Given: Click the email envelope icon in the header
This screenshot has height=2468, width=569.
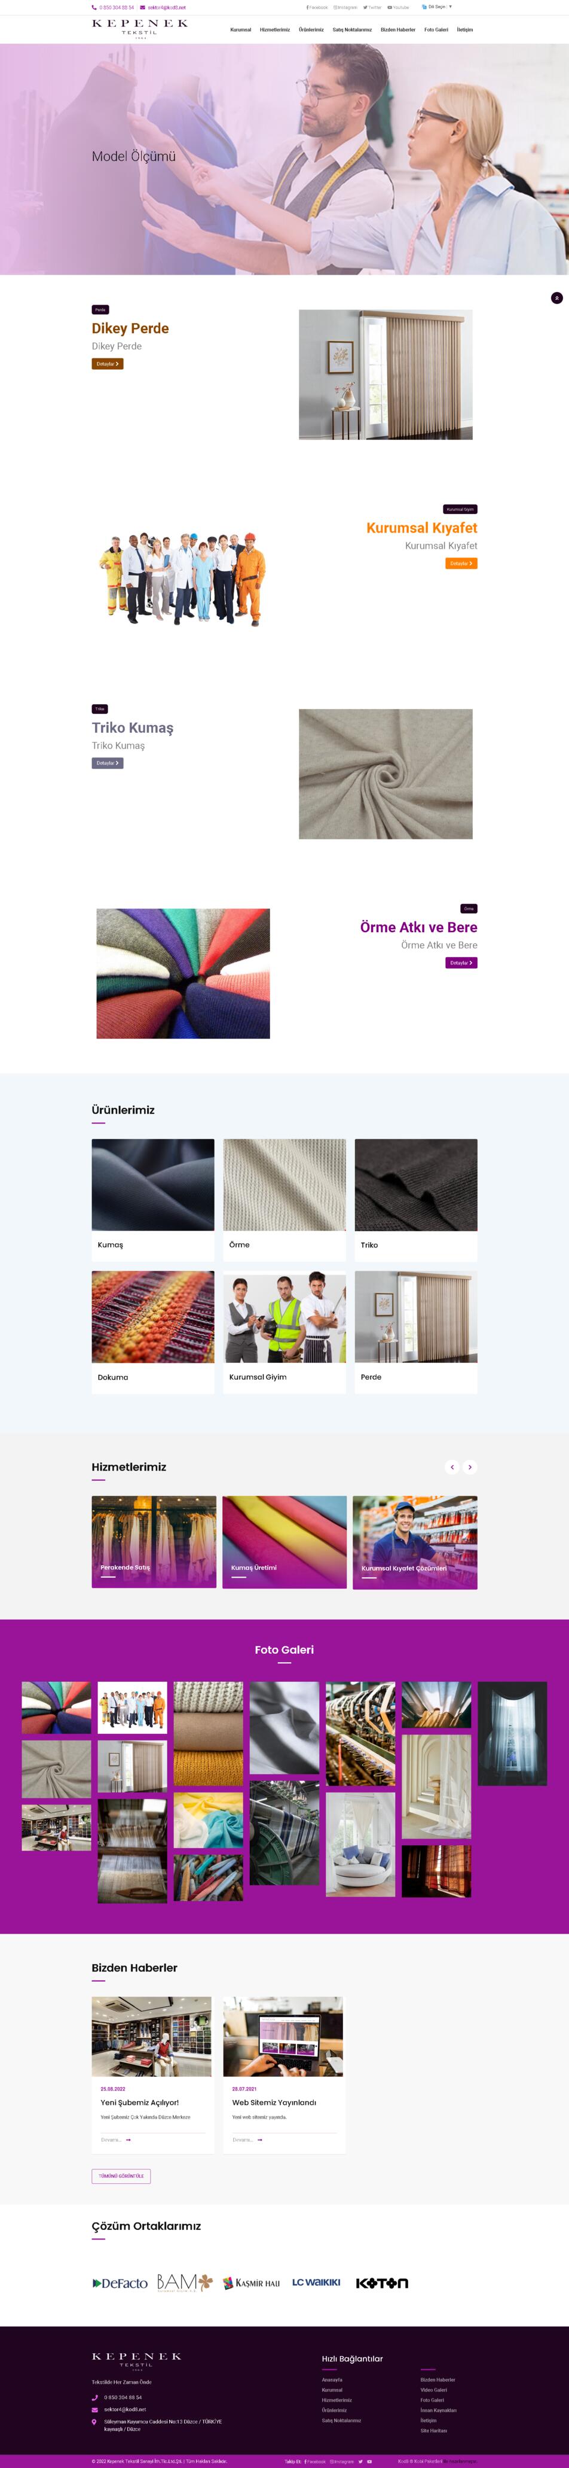Looking at the screenshot, I should [x=142, y=7].
